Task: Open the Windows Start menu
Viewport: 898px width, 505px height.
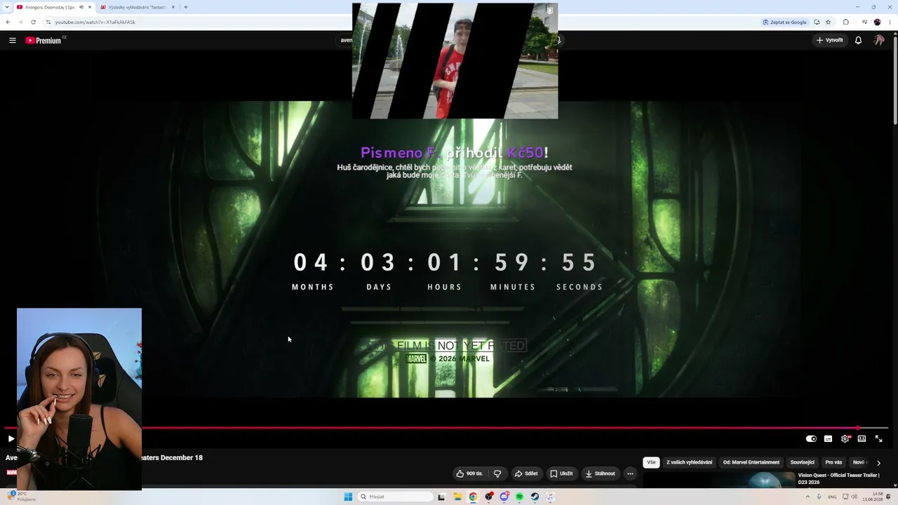Action: (x=348, y=497)
